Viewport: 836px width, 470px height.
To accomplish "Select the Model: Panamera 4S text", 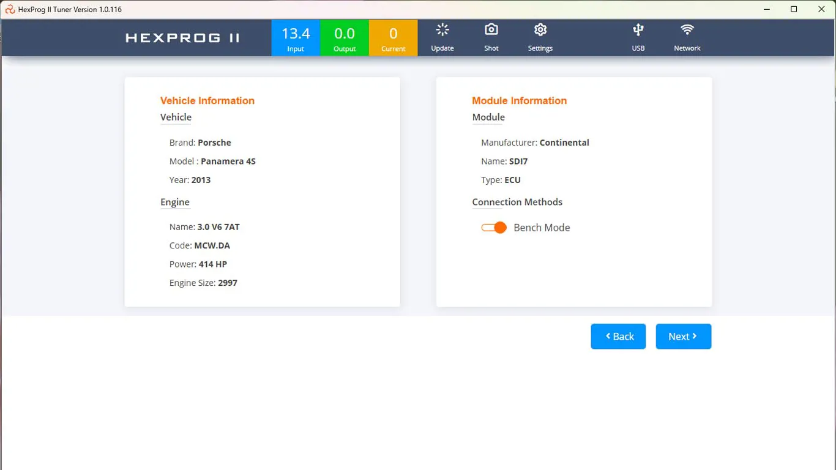I will [212, 162].
